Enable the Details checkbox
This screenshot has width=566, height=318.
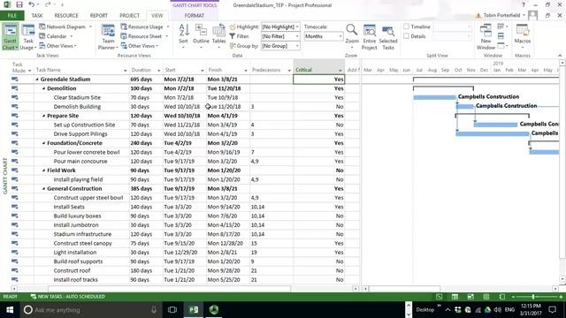pos(407,36)
